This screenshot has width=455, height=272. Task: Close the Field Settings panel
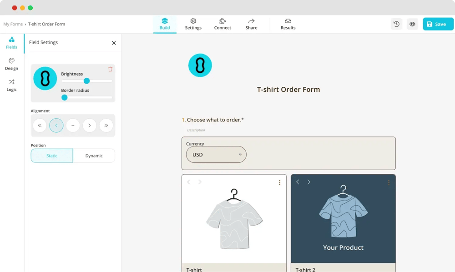[x=113, y=42]
